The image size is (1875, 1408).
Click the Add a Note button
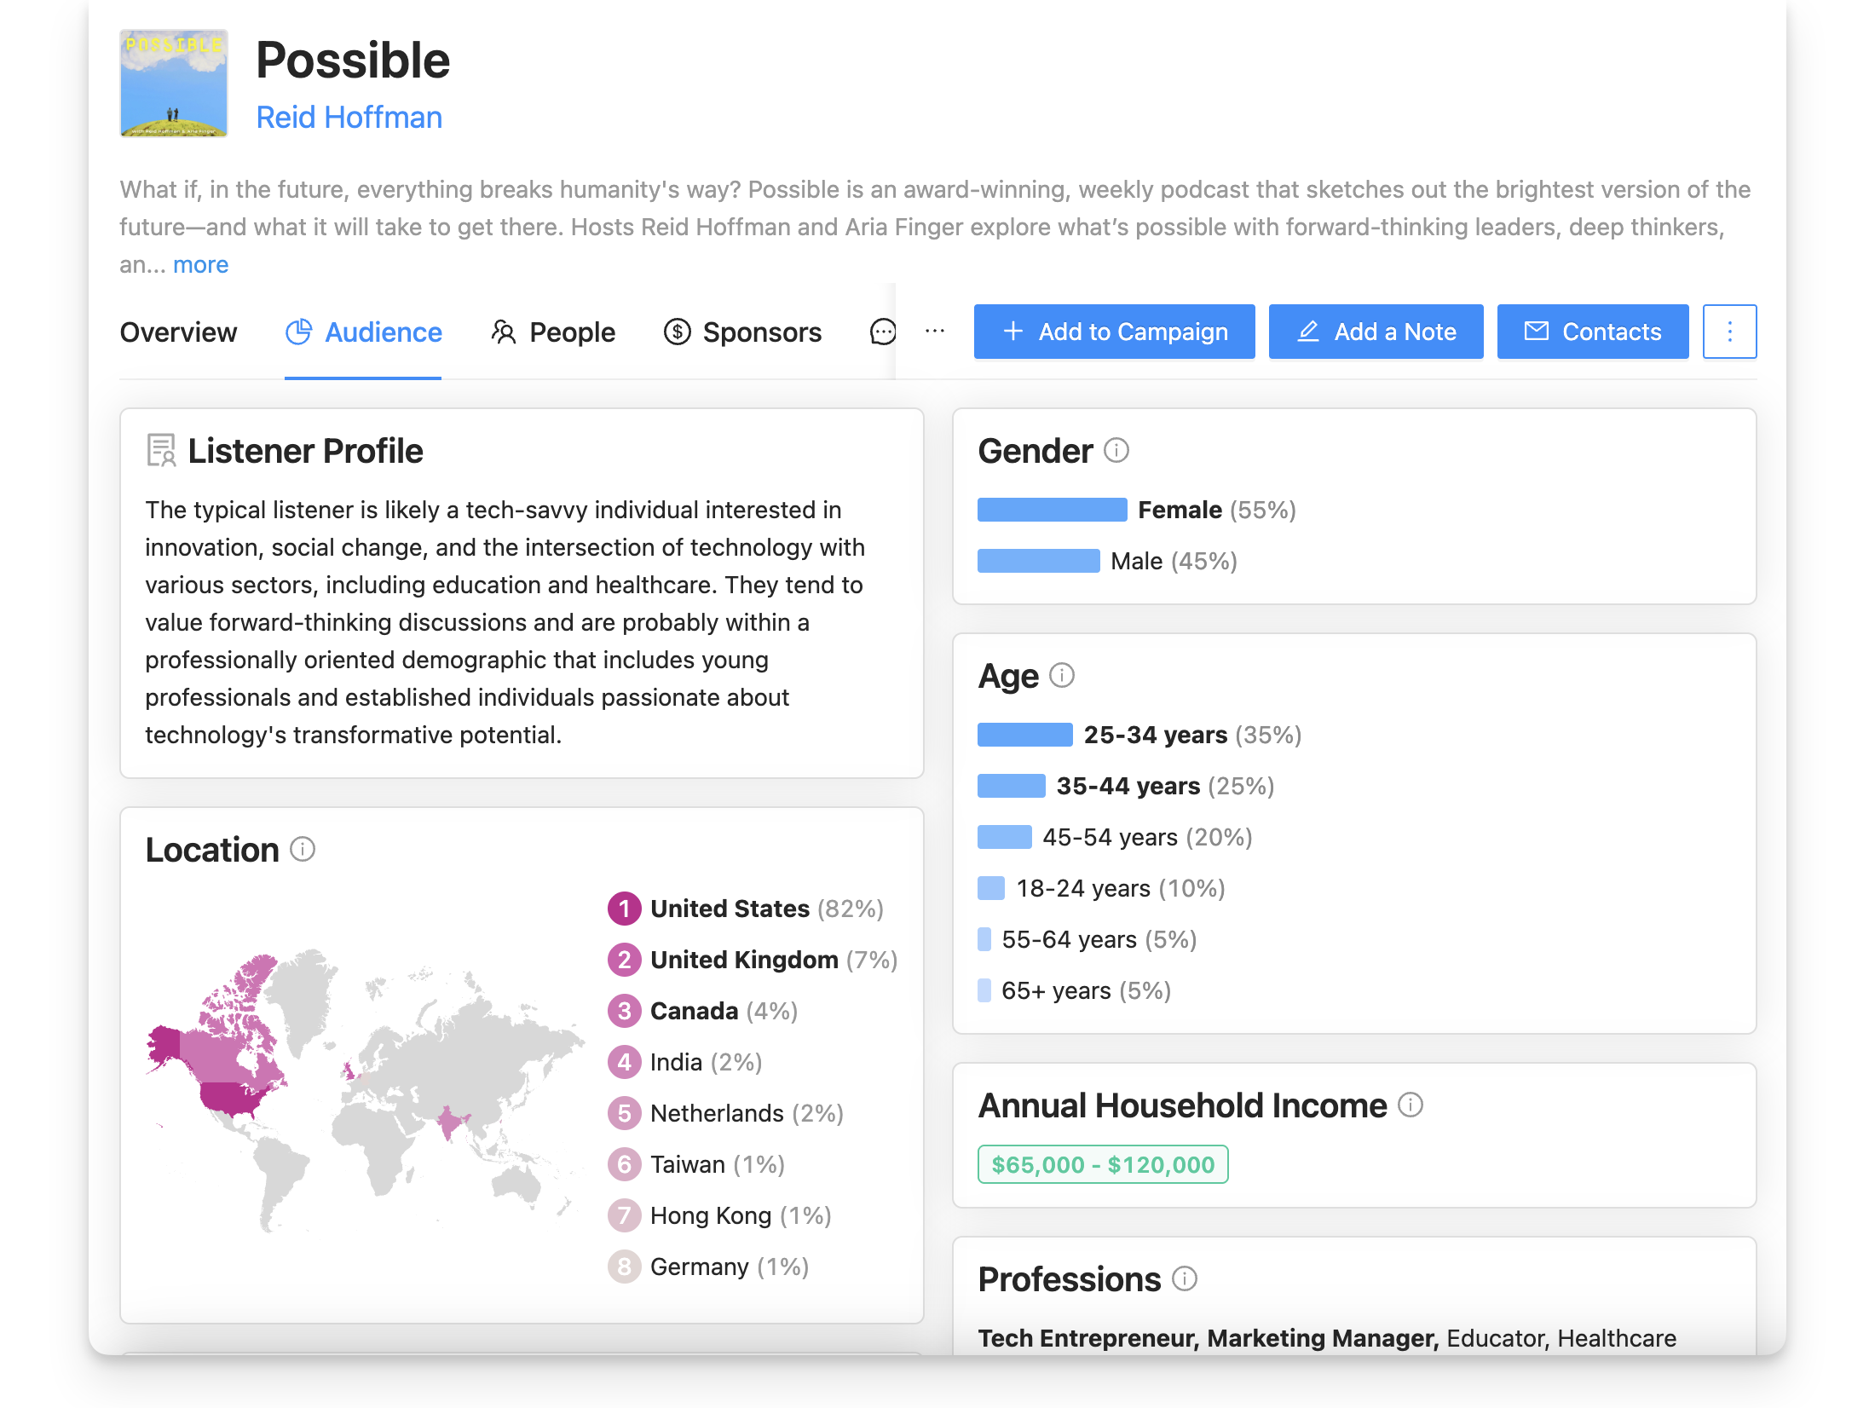click(x=1376, y=332)
